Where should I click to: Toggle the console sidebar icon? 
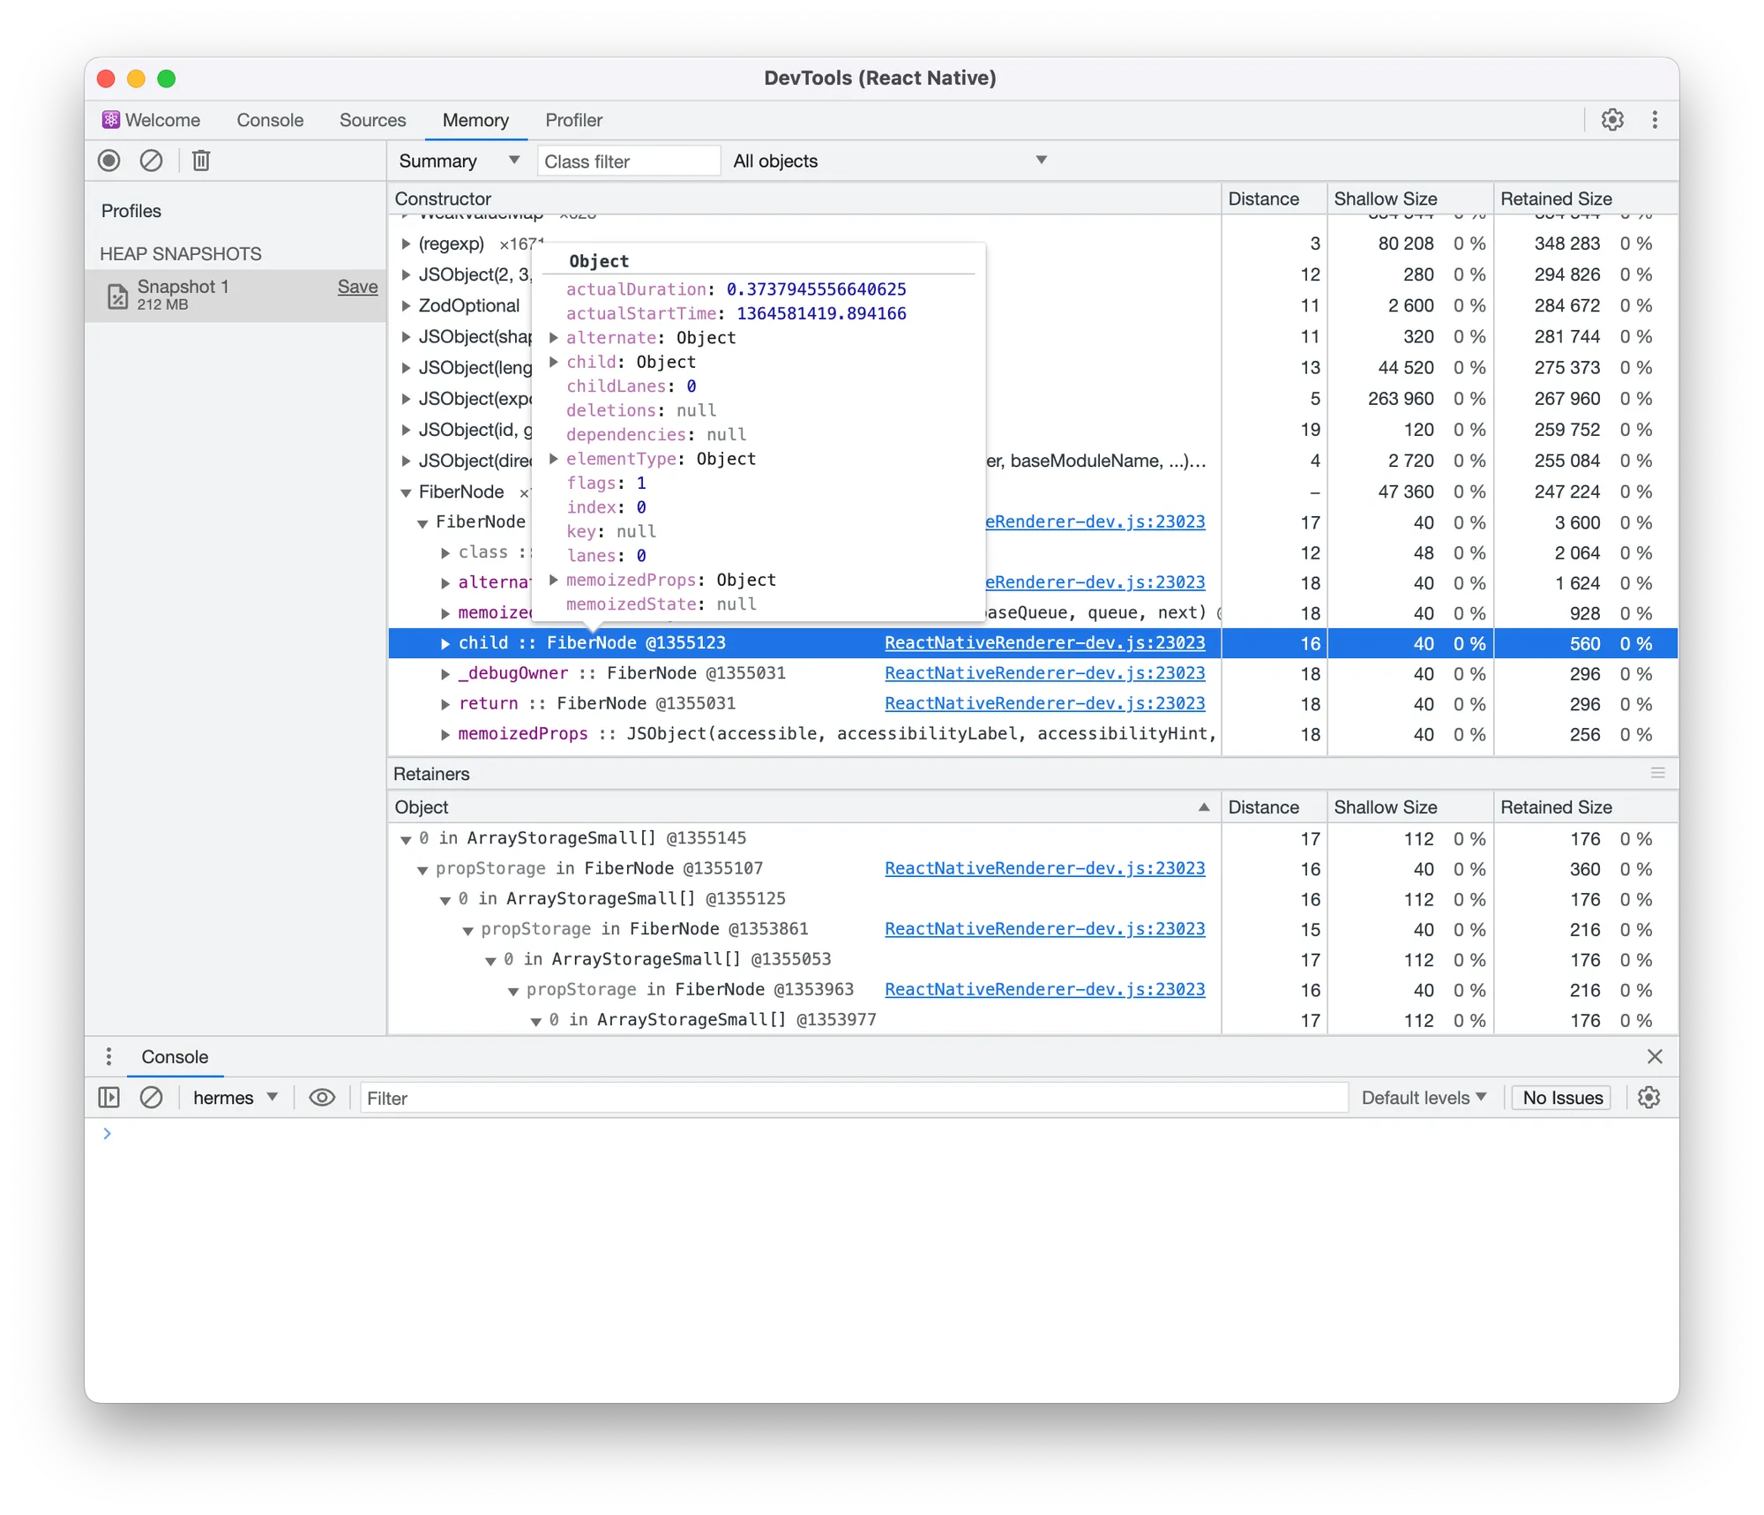108,1098
